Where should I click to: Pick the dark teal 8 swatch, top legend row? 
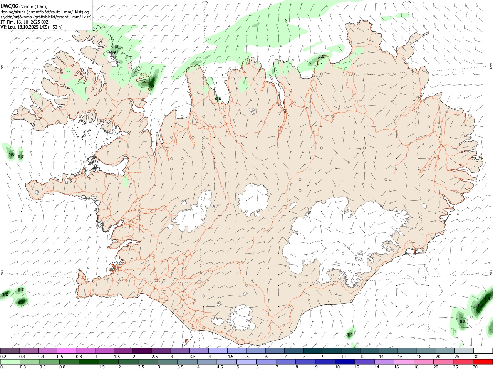[x=313, y=351]
